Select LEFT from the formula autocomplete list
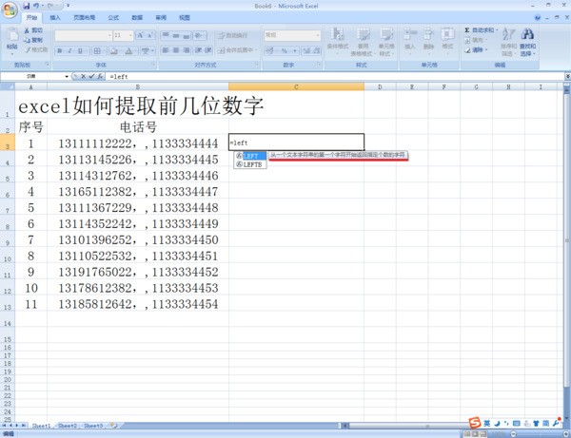This screenshot has height=438, width=571. coord(250,155)
